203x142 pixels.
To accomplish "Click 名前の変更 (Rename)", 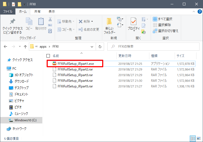I will click(x=89, y=30).
